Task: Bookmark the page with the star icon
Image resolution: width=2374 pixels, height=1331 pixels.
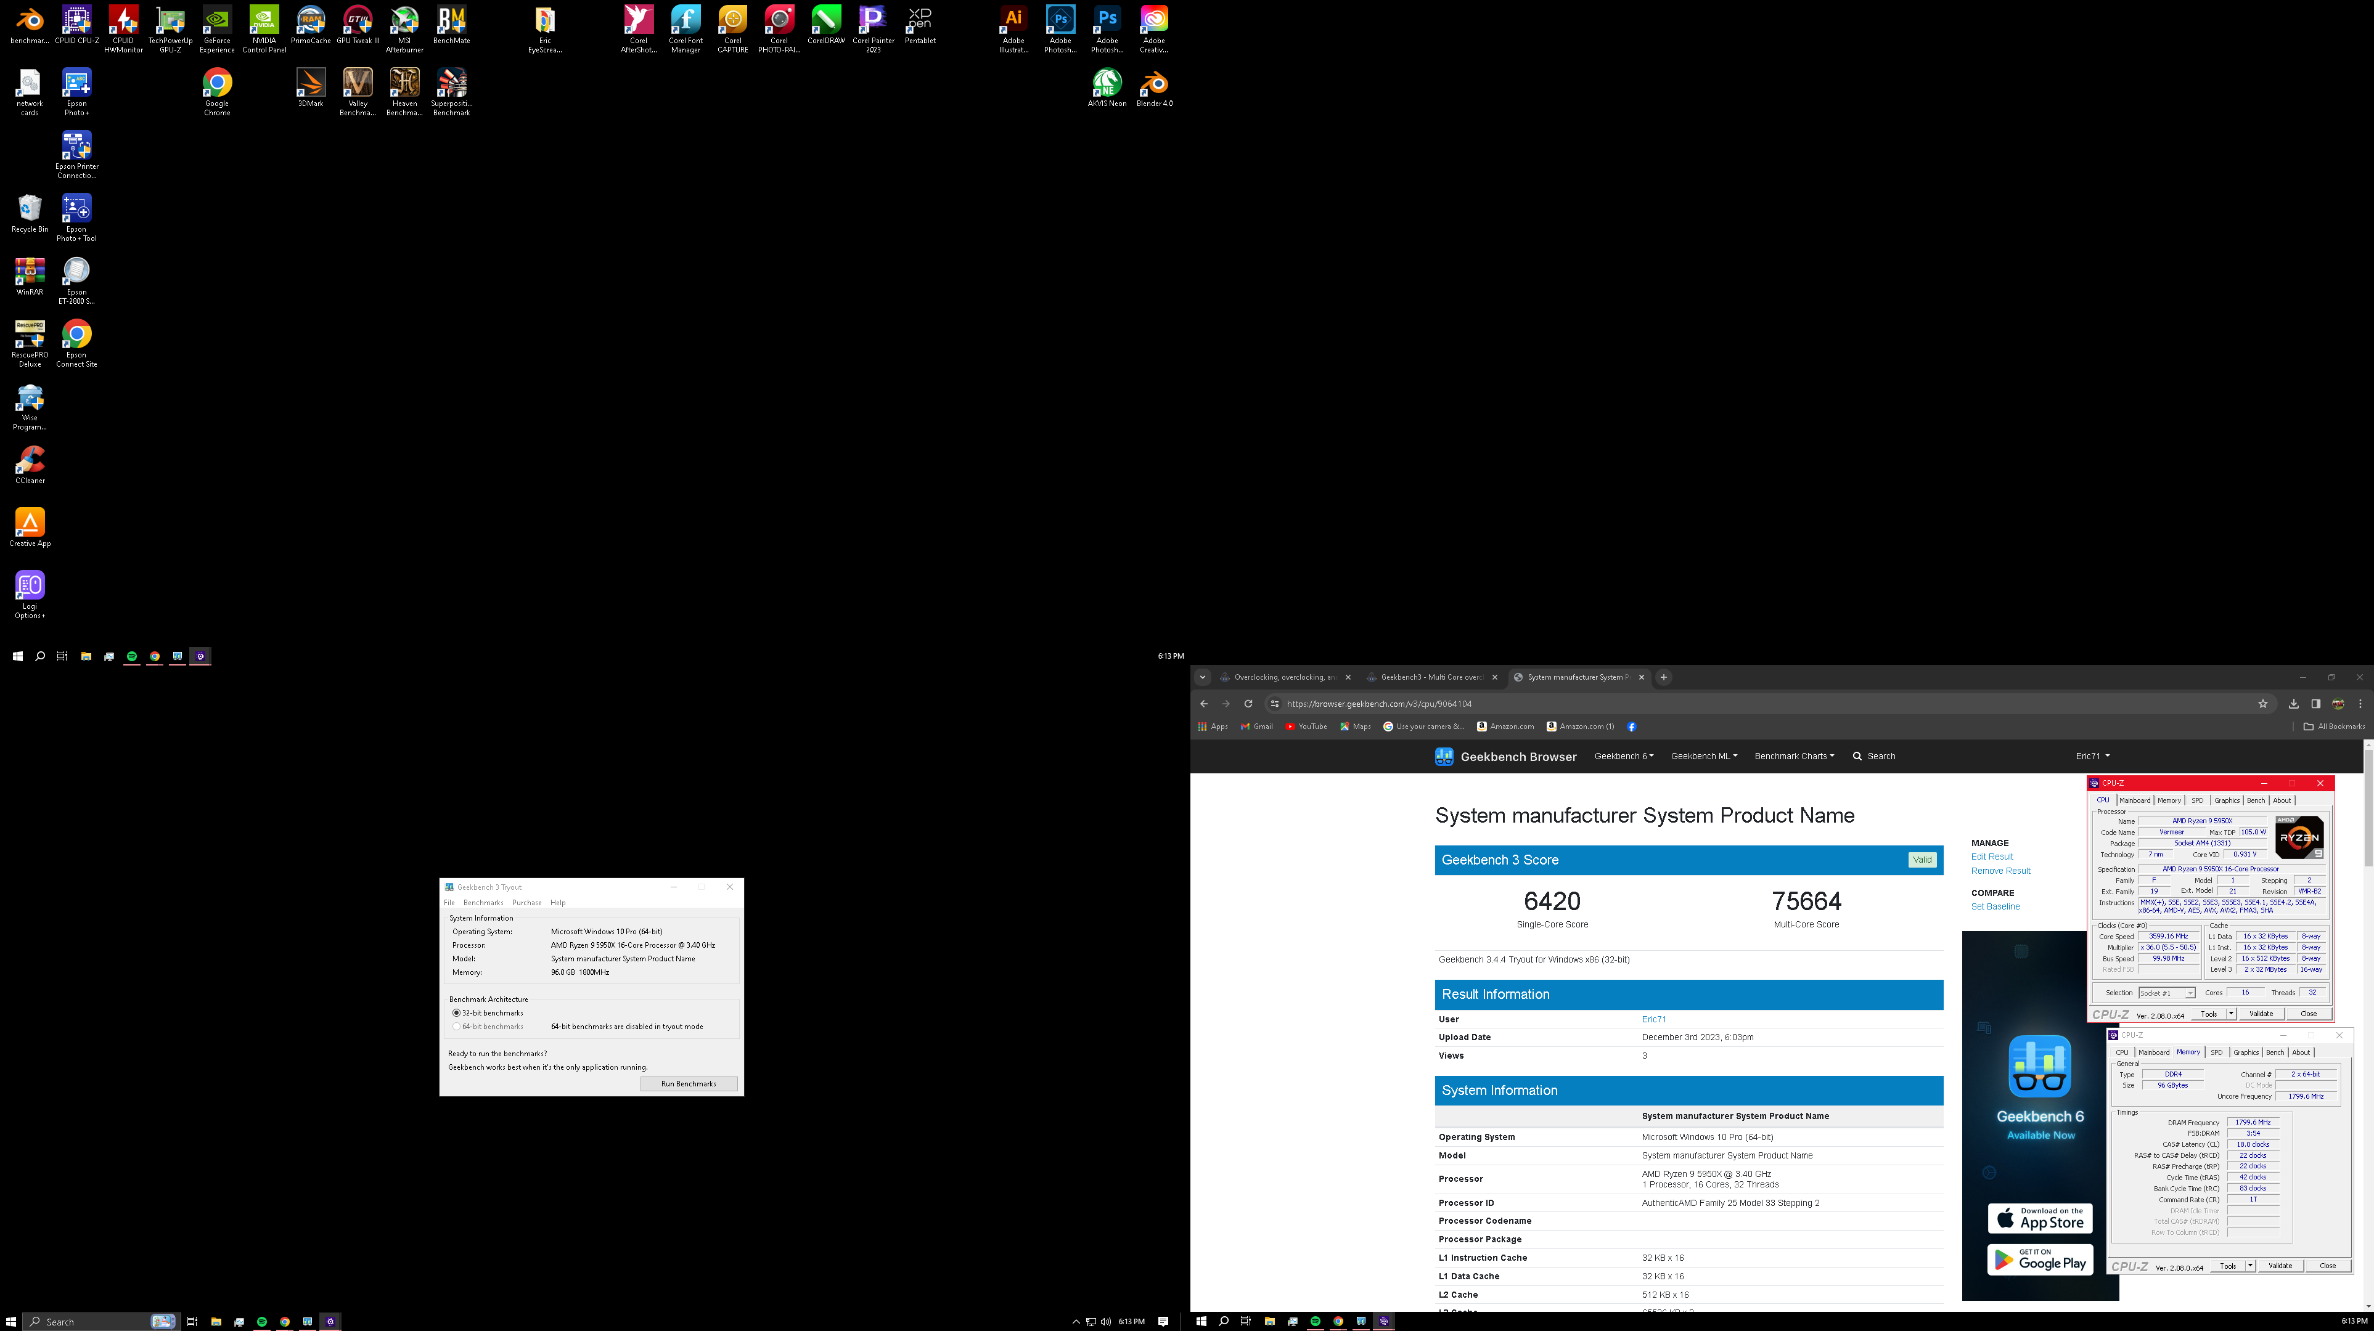Action: click(x=2262, y=704)
